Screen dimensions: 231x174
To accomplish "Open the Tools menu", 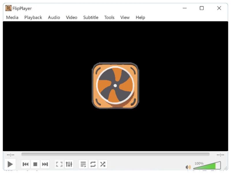I will pyautogui.click(x=109, y=17).
